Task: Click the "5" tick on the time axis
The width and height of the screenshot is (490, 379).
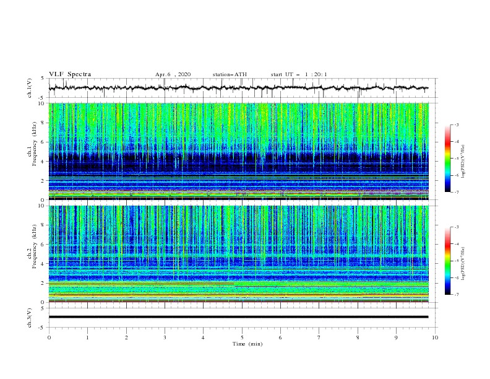Action: coord(242,338)
